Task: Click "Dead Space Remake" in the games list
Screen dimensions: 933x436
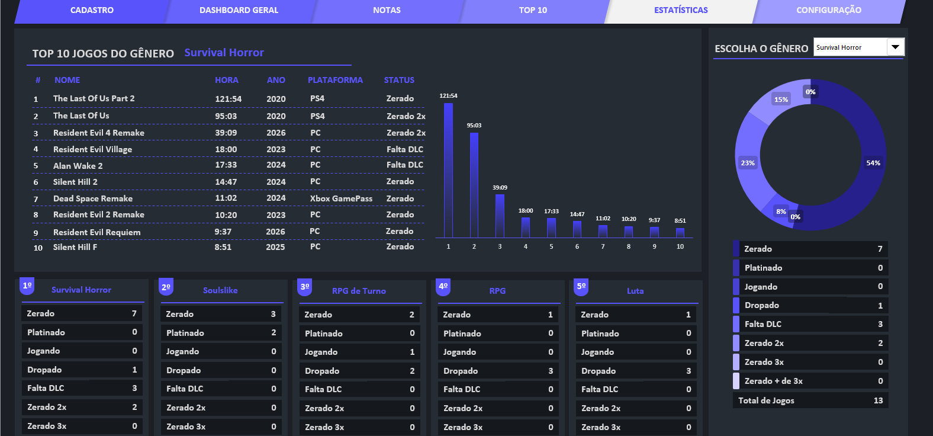Action: pyautogui.click(x=93, y=198)
